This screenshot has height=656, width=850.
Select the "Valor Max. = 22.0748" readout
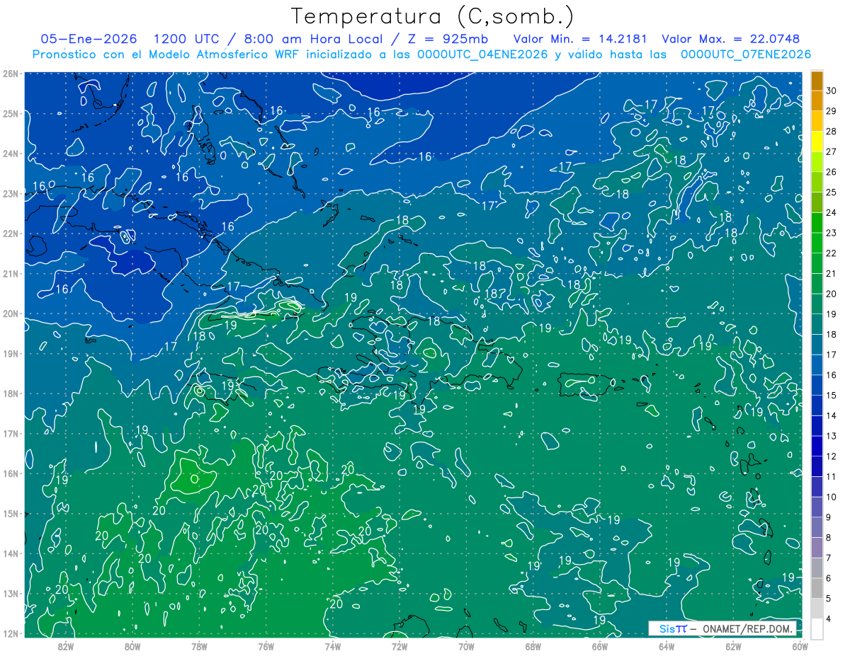click(731, 39)
